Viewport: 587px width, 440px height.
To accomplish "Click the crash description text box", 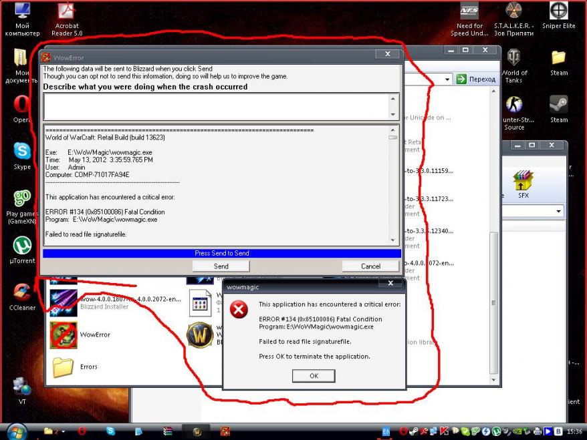I will (217, 107).
